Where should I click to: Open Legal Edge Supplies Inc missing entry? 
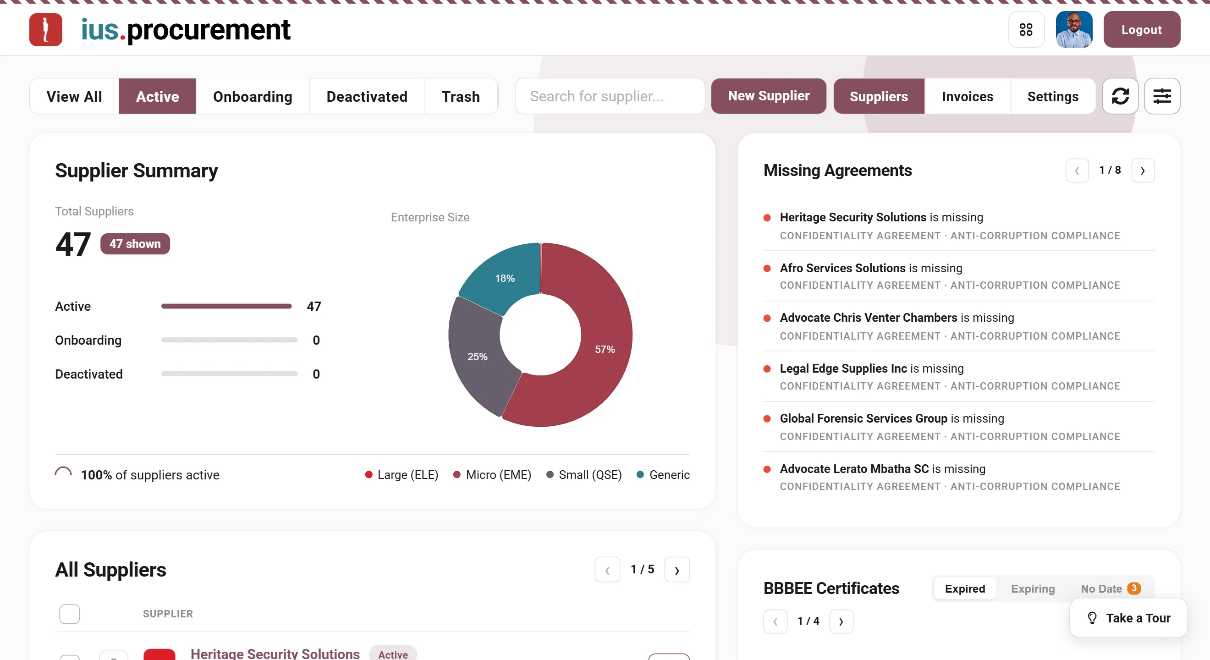coord(959,376)
